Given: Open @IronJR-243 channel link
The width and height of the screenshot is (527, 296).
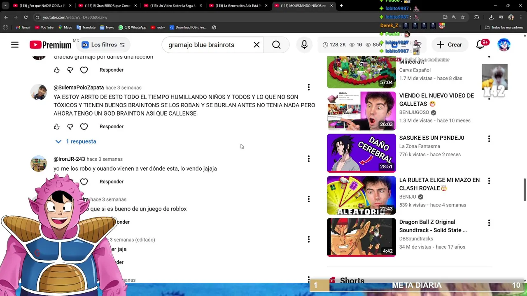Looking at the screenshot, I should pyautogui.click(x=69, y=159).
